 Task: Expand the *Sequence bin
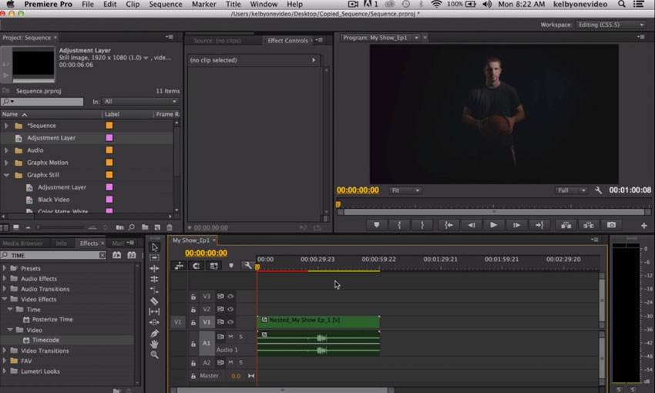click(x=6, y=126)
